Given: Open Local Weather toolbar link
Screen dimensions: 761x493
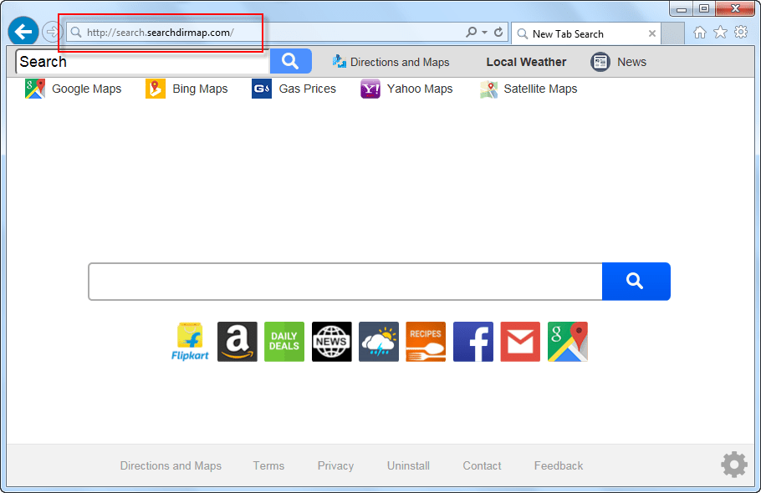Looking at the screenshot, I should (526, 62).
